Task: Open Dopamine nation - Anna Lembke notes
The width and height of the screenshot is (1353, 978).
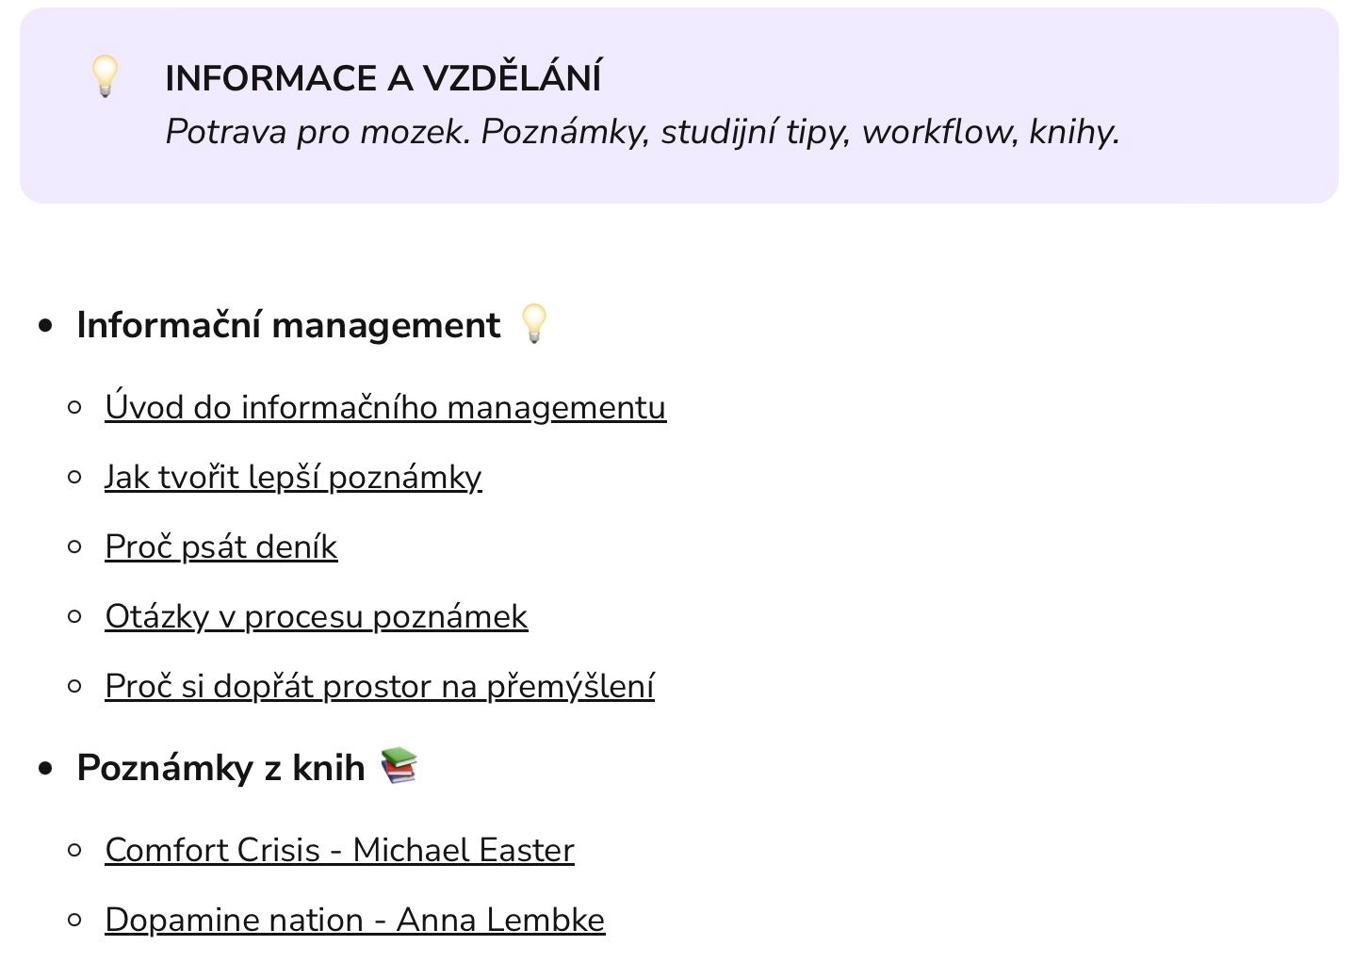Action: (354, 920)
